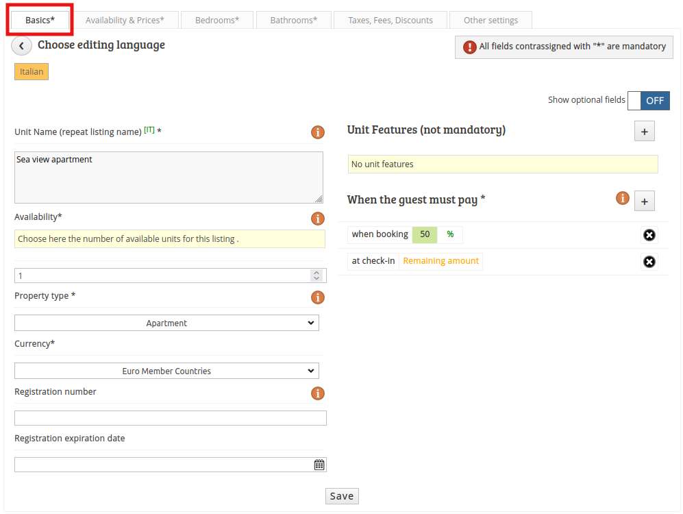Screen dimensions: 683x514
Task: Click the Registration number info icon
Action: coord(318,393)
